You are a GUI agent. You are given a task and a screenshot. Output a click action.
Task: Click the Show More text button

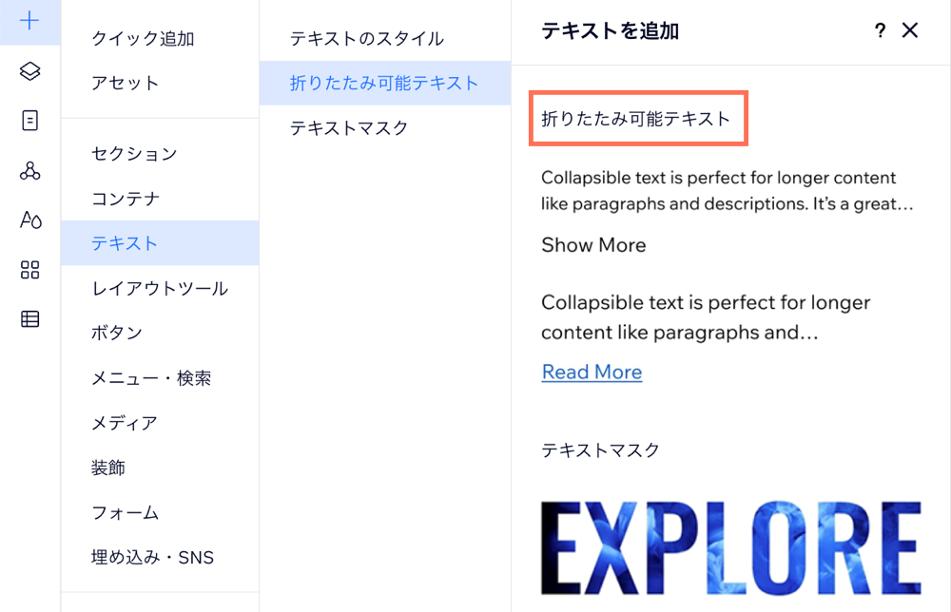coord(593,245)
